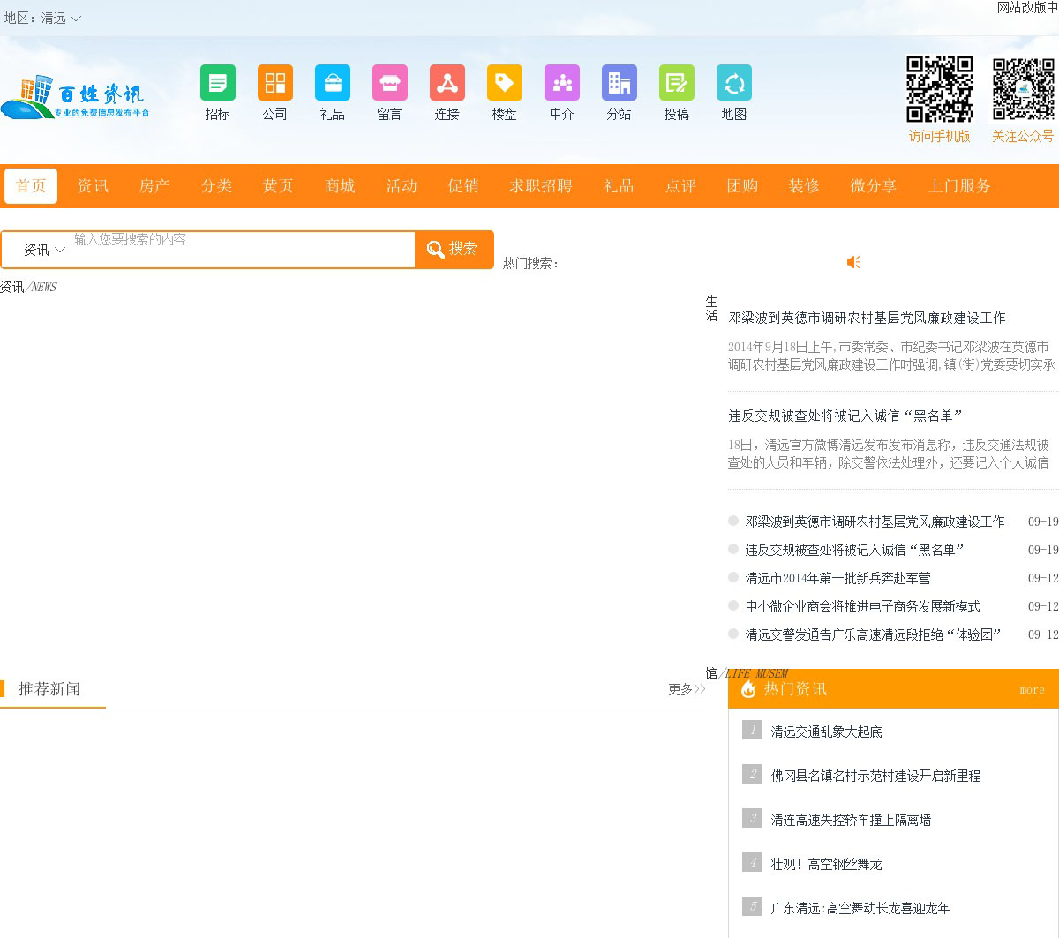1059x938 pixels.
Task: Toggle the orange speaker announcement icon
Action: coord(853,262)
